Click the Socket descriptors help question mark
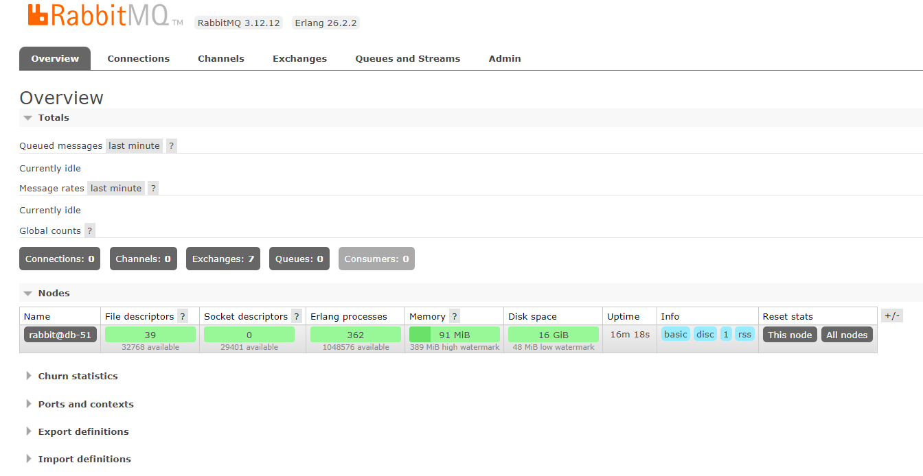Screen dimensions: 923x476 tap(297, 316)
